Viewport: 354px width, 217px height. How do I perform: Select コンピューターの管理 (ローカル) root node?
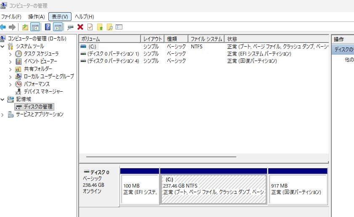point(37,39)
